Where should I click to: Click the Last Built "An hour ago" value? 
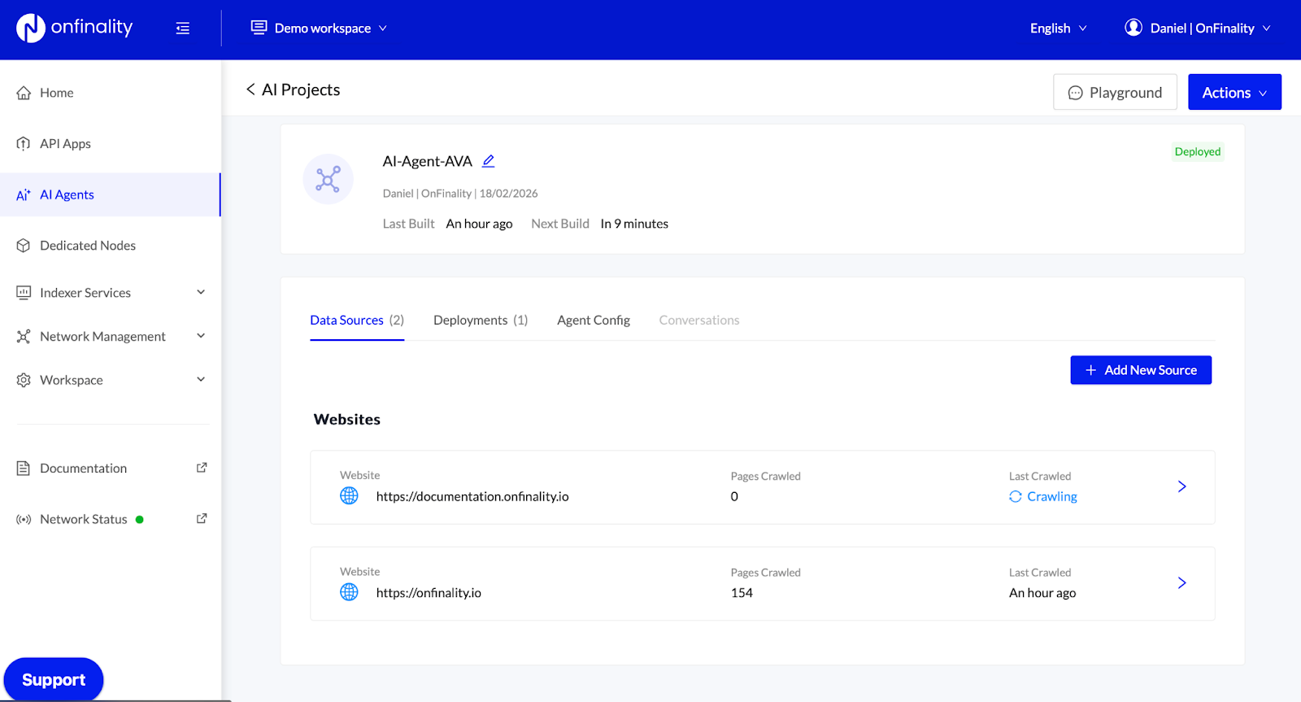click(x=479, y=224)
